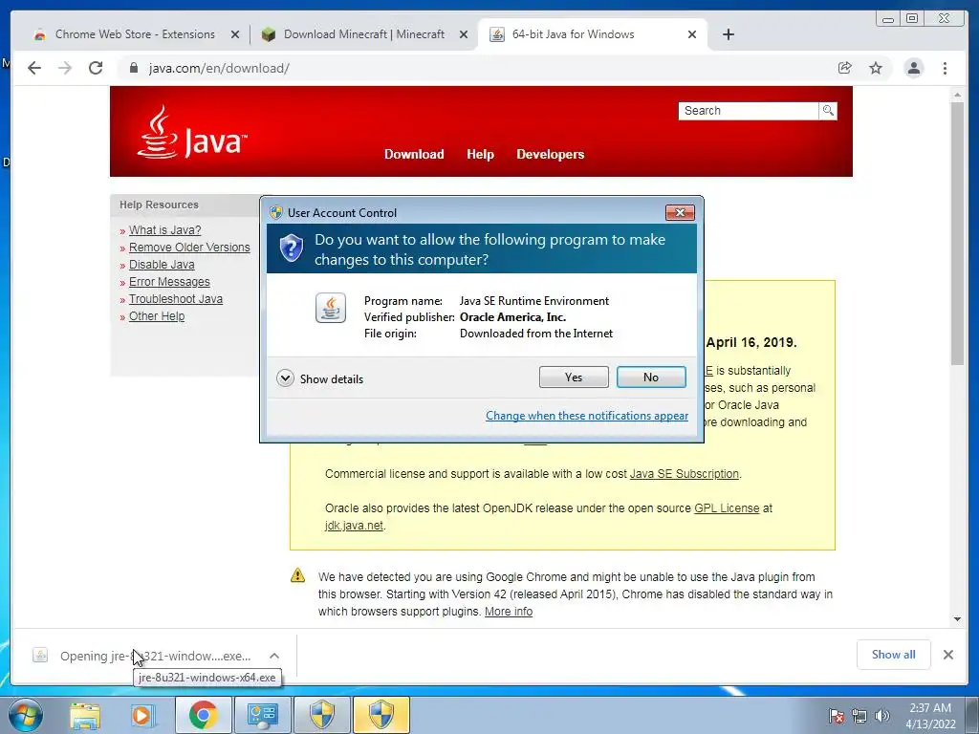The width and height of the screenshot is (979, 734).
Task: Bookmark this page with the star
Action: (x=876, y=68)
